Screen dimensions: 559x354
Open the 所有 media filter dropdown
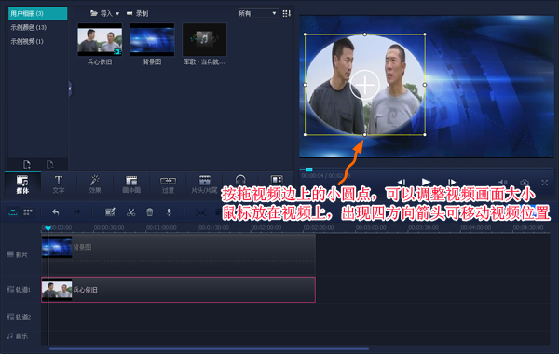click(258, 14)
